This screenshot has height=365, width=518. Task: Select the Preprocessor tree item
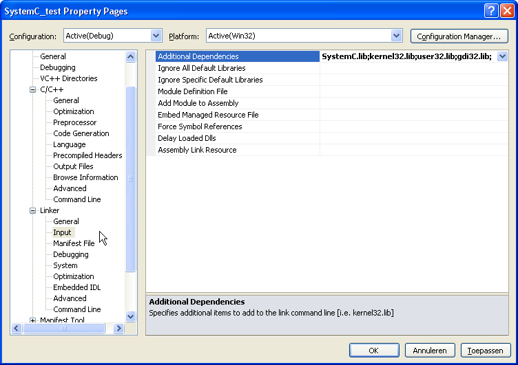74,122
